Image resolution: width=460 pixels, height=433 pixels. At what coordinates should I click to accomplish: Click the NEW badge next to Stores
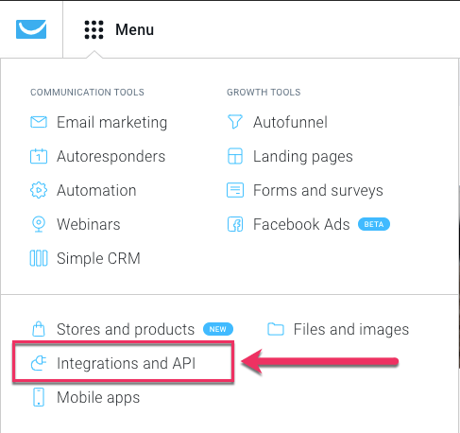coord(218,329)
